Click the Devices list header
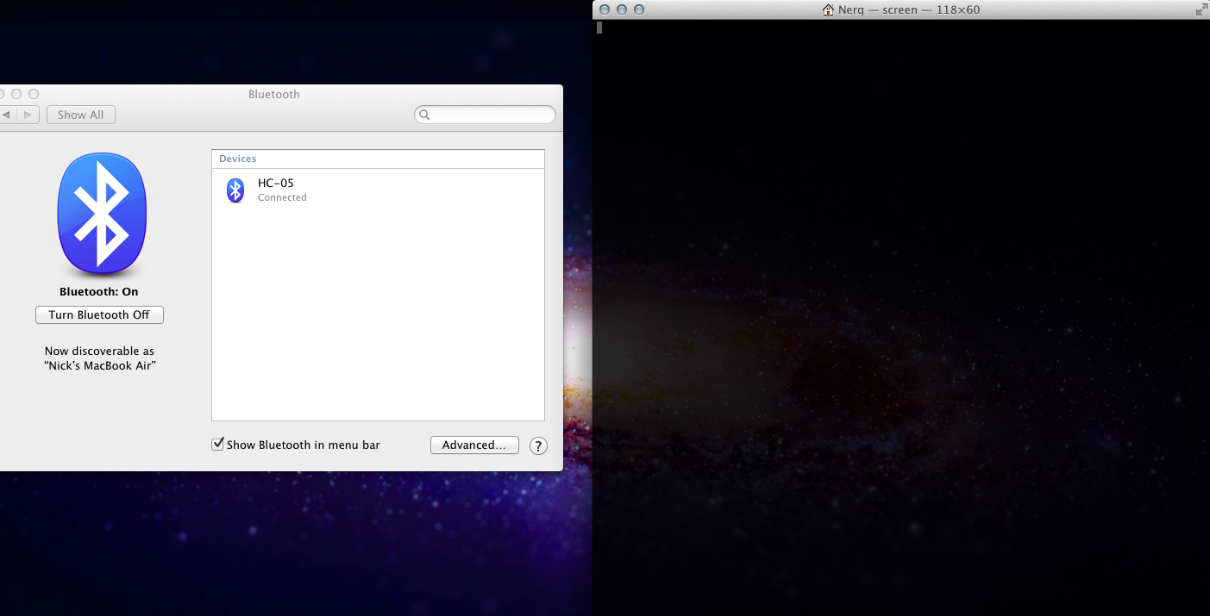1210x616 pixels. pos(378,159)
